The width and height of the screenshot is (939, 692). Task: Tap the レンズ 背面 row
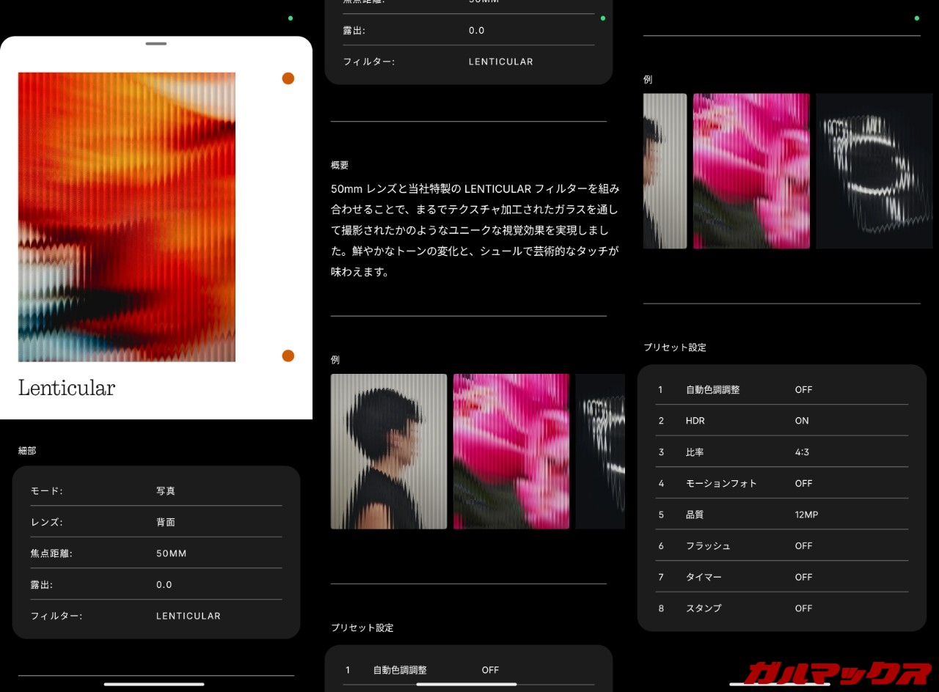tap(156, 523)
